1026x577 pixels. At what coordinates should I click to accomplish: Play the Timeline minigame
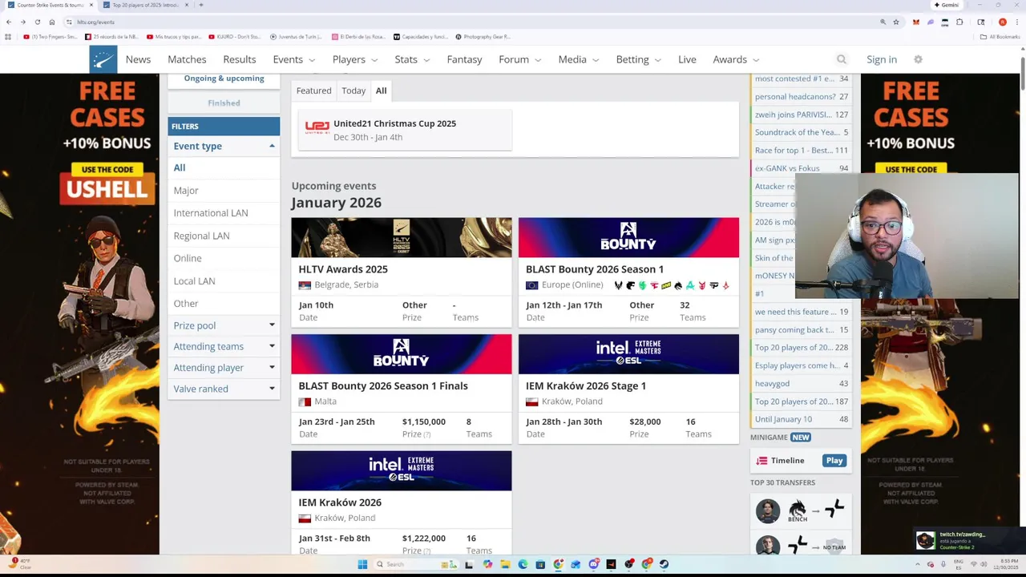tap(834, 461)
